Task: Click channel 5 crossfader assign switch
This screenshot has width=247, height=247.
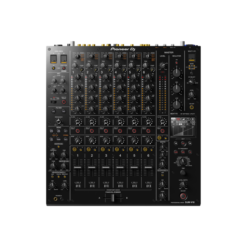Action: tap(134, 186)
